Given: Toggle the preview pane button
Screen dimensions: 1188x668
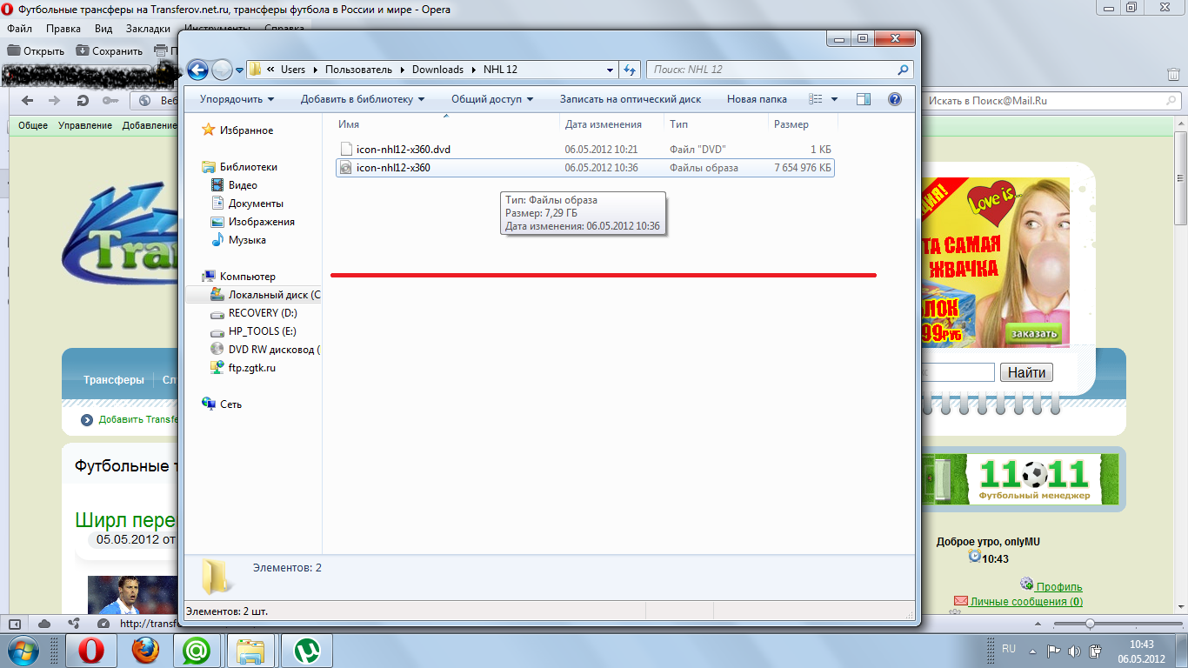Looking at the screenshot, I should (864, 99).
